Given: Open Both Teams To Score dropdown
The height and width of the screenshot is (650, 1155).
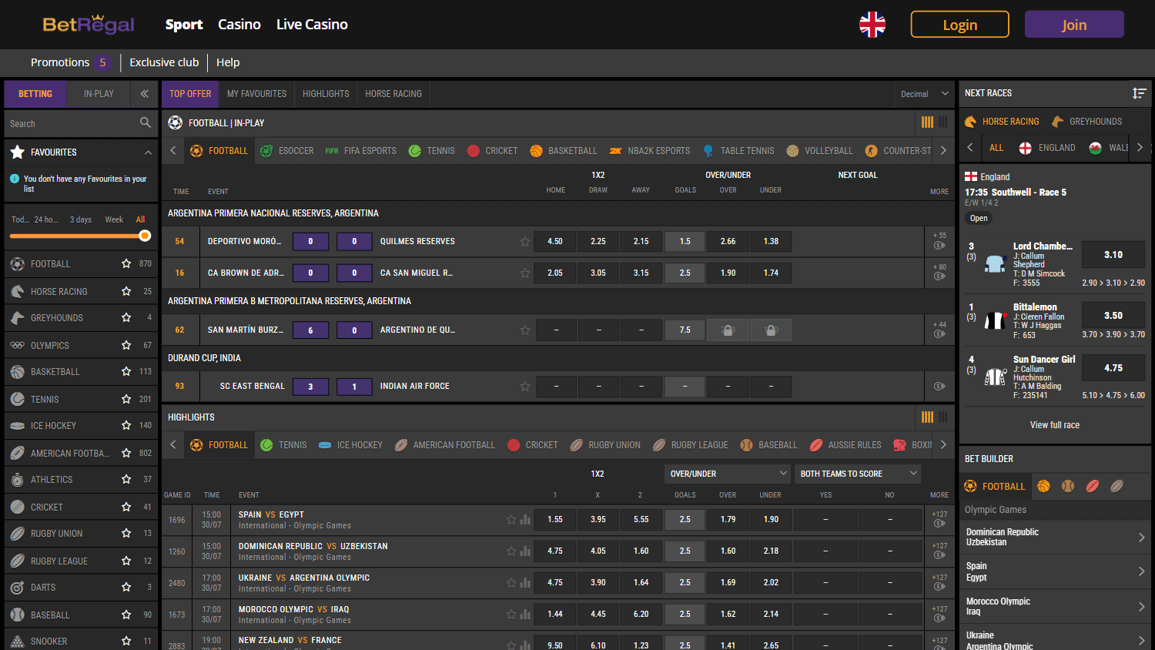Looking at the screenshot, I should pyautogui.click(x=859, y=474).
